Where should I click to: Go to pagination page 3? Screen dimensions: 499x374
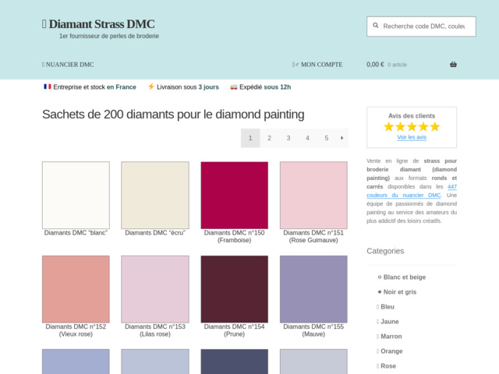pyautogui.click(x=288, y=138)
